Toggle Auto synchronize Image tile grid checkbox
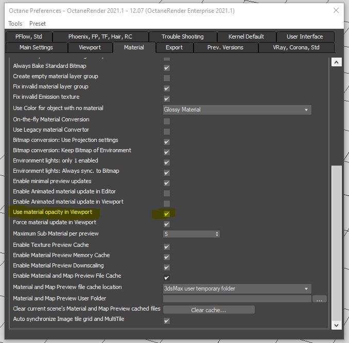This screenshot has width=349, height=343. pos(167,321)
